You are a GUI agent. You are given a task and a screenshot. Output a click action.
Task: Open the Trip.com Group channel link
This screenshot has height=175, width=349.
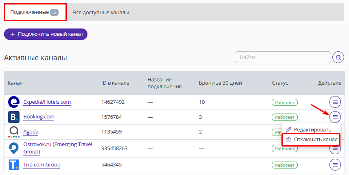tap(42, 164)
